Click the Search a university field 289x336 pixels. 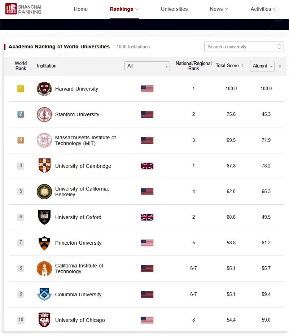(240, 47)
